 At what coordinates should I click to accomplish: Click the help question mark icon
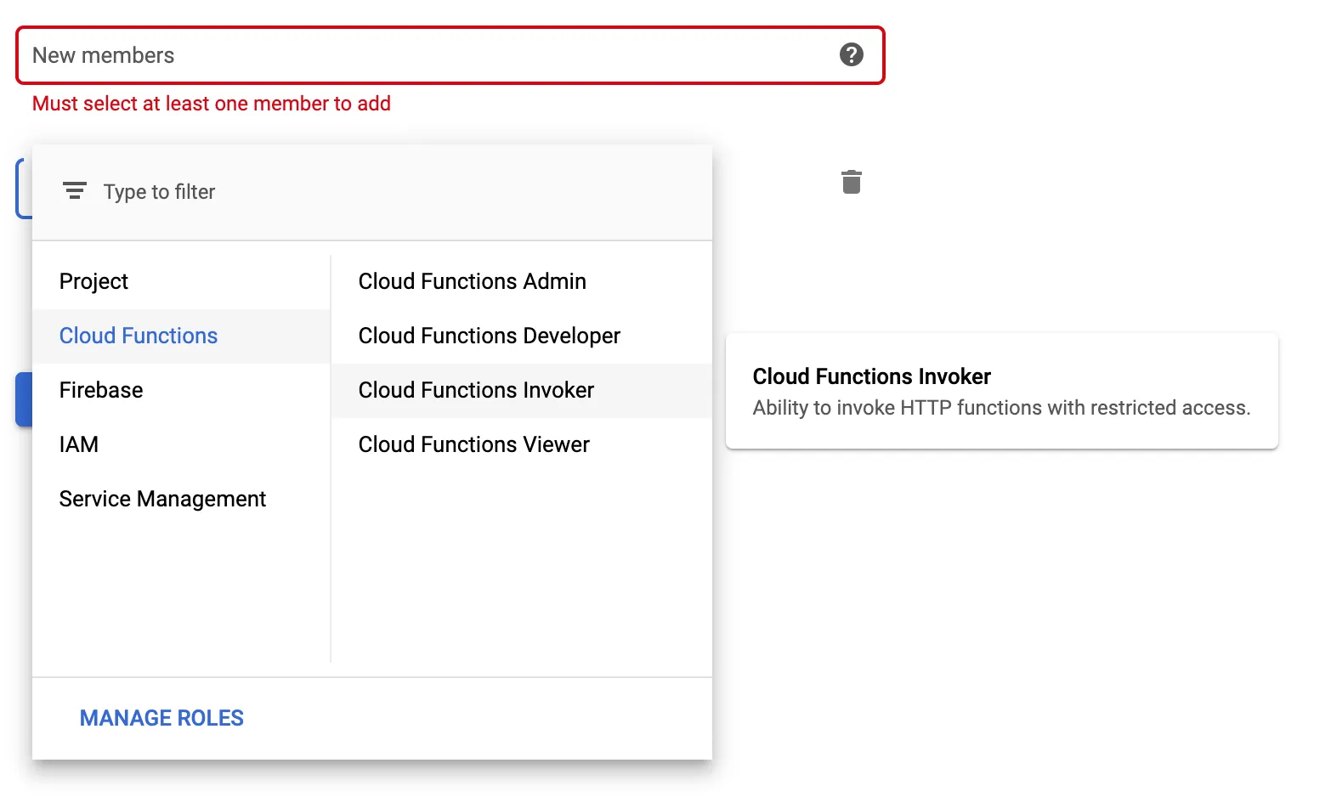(x=851, y=55)
